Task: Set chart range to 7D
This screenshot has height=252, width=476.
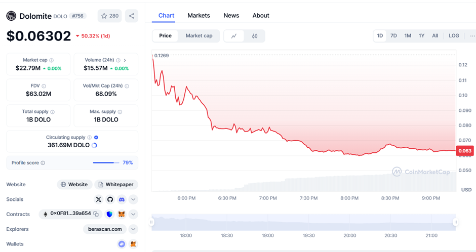Action: (393, 36)
